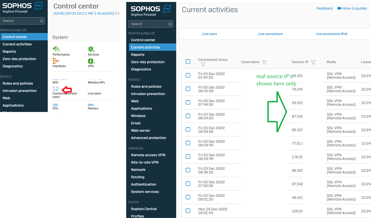Open the Feedback link
Screen dimensions: 371x218
pyautogui.click(x=324, y=8)
